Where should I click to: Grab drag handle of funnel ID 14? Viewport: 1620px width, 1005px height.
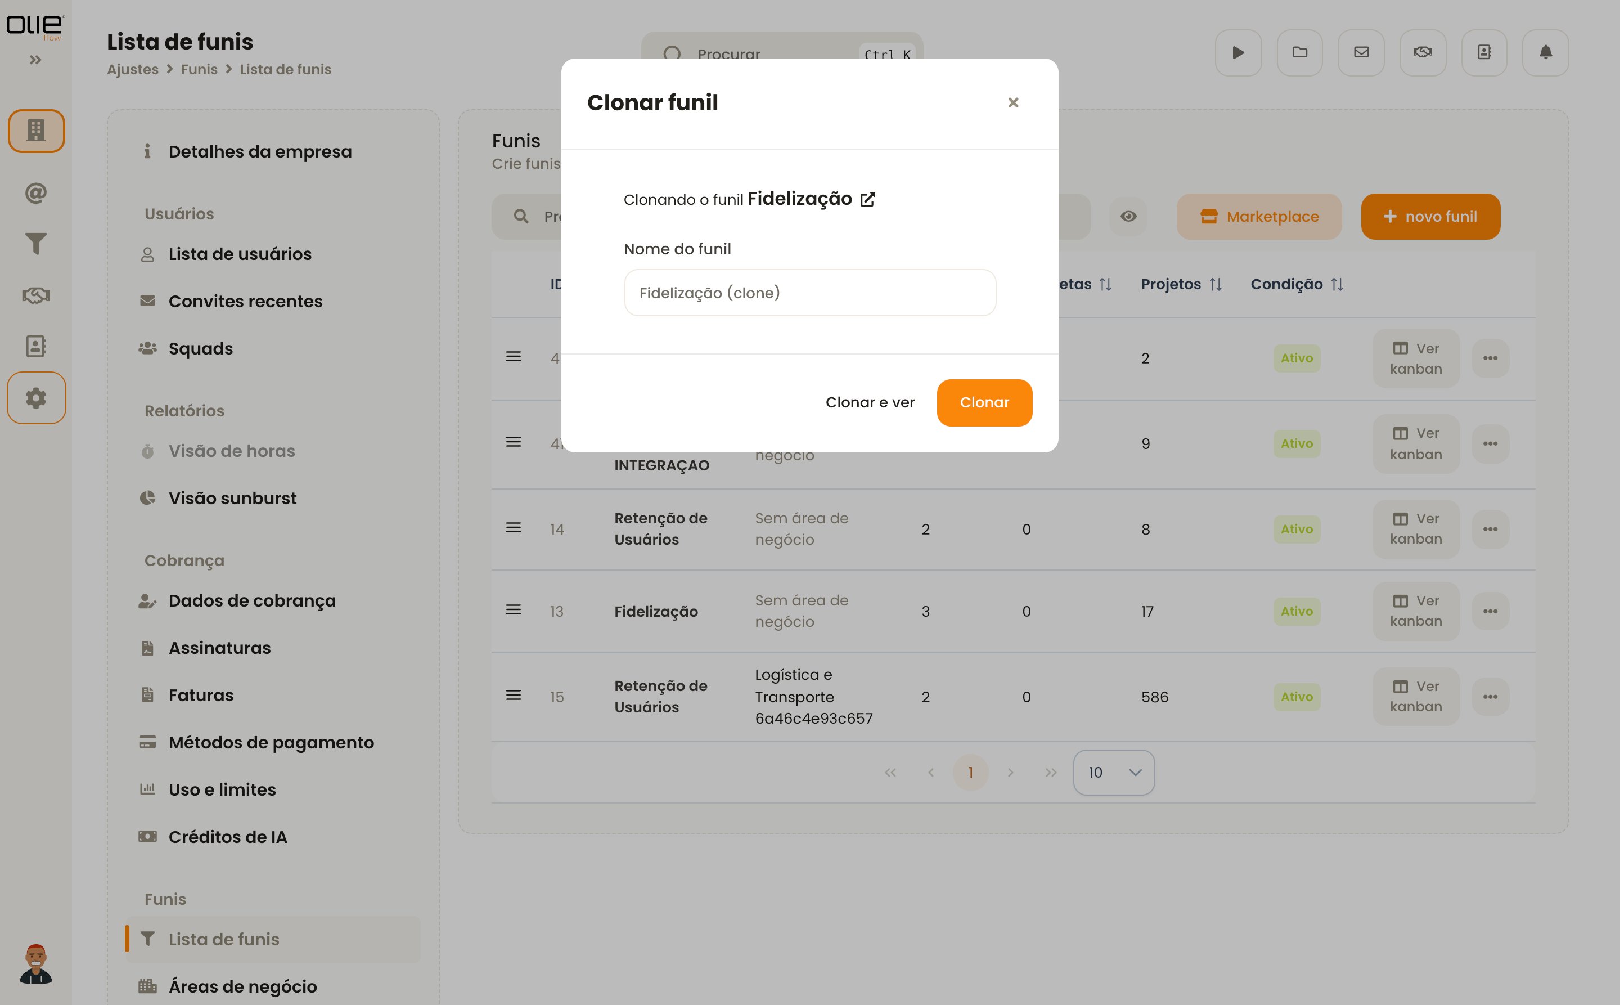click(513, 528)
